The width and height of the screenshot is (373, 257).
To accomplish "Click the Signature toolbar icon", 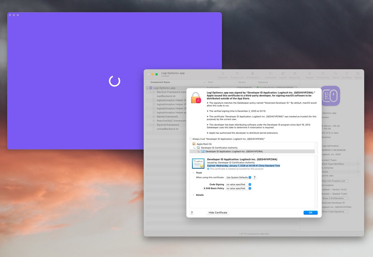I will [223, 74].
